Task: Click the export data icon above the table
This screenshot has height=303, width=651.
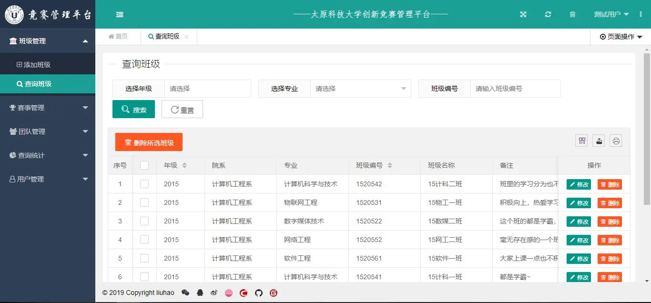Action: pos(599,140)
